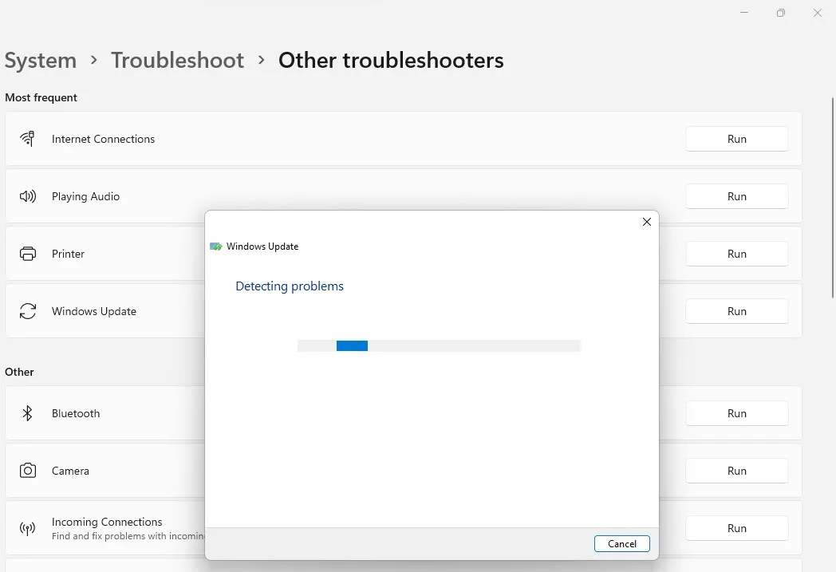This screenshot has height=572, width=836.
Task: Click the Most frequent section heading
Action: coord(41,97)
